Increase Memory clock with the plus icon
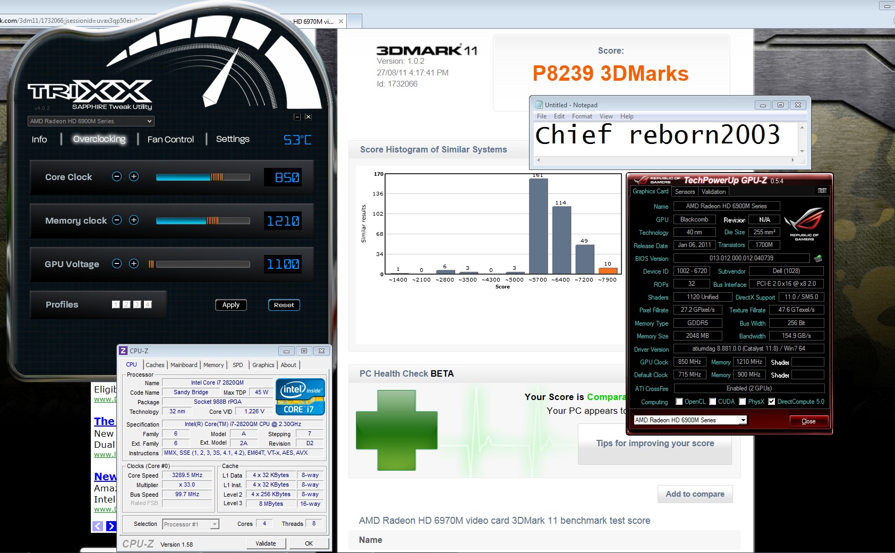The image size is (895, 553). tap(134, 220)
